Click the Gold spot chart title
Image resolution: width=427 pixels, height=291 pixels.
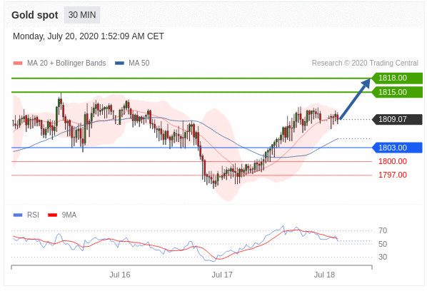(35, 15)
